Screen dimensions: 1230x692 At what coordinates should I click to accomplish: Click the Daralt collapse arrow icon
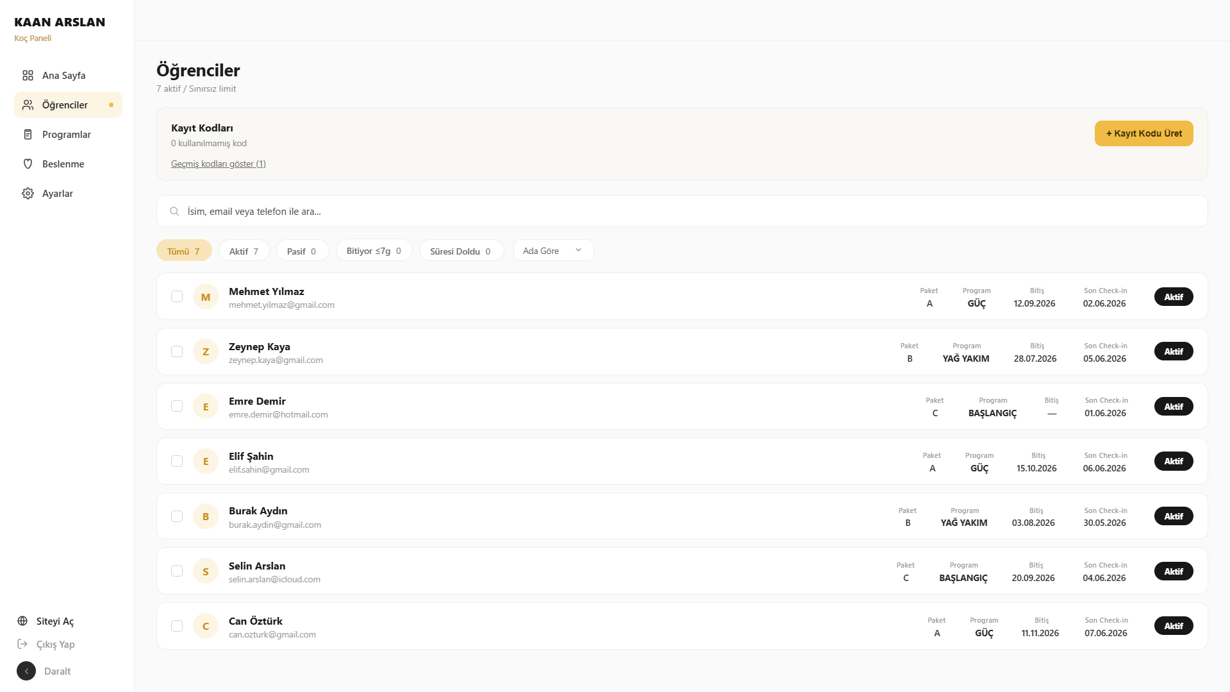(x=26, y=671)
